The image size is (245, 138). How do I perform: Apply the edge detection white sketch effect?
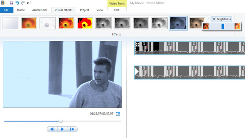coord(47,23)
